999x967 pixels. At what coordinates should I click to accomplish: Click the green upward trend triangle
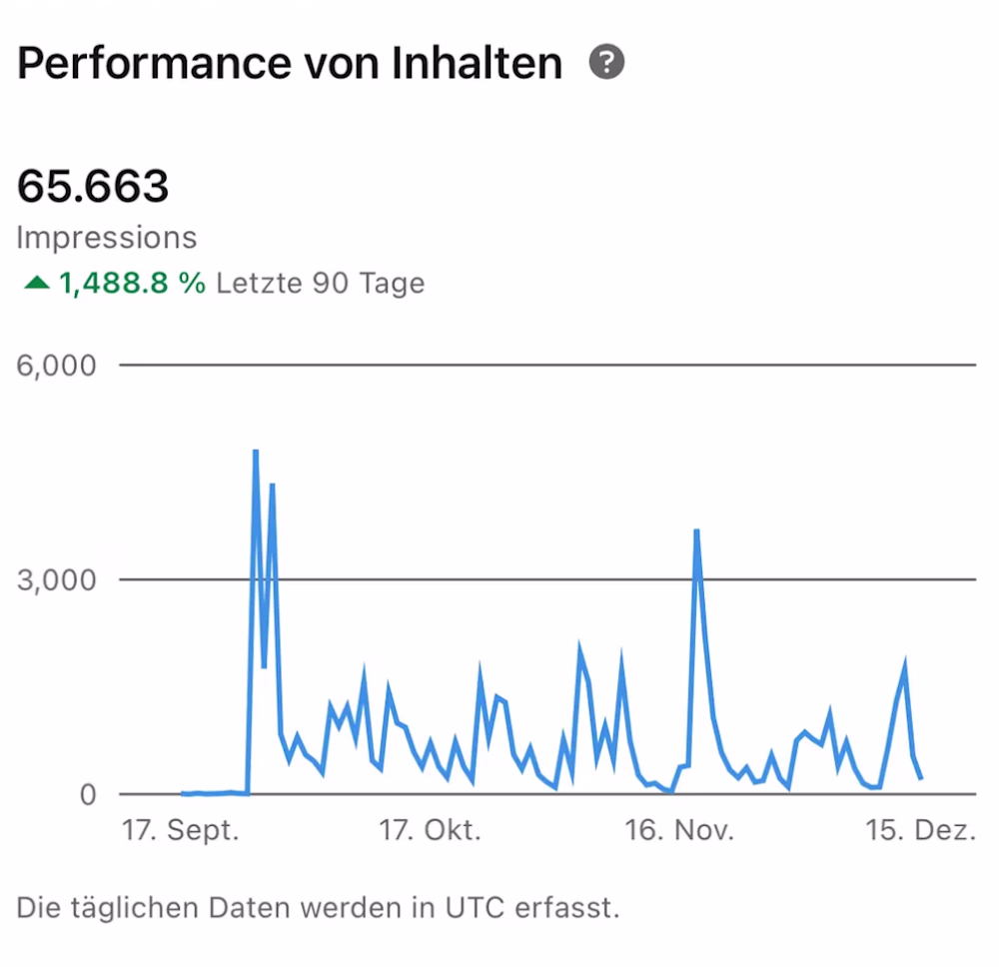pyautogui.click(x=37, y=284)
